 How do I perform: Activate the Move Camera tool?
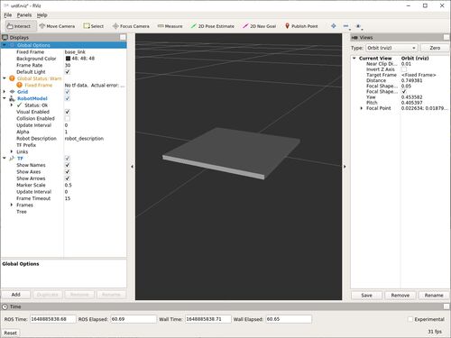57,26
